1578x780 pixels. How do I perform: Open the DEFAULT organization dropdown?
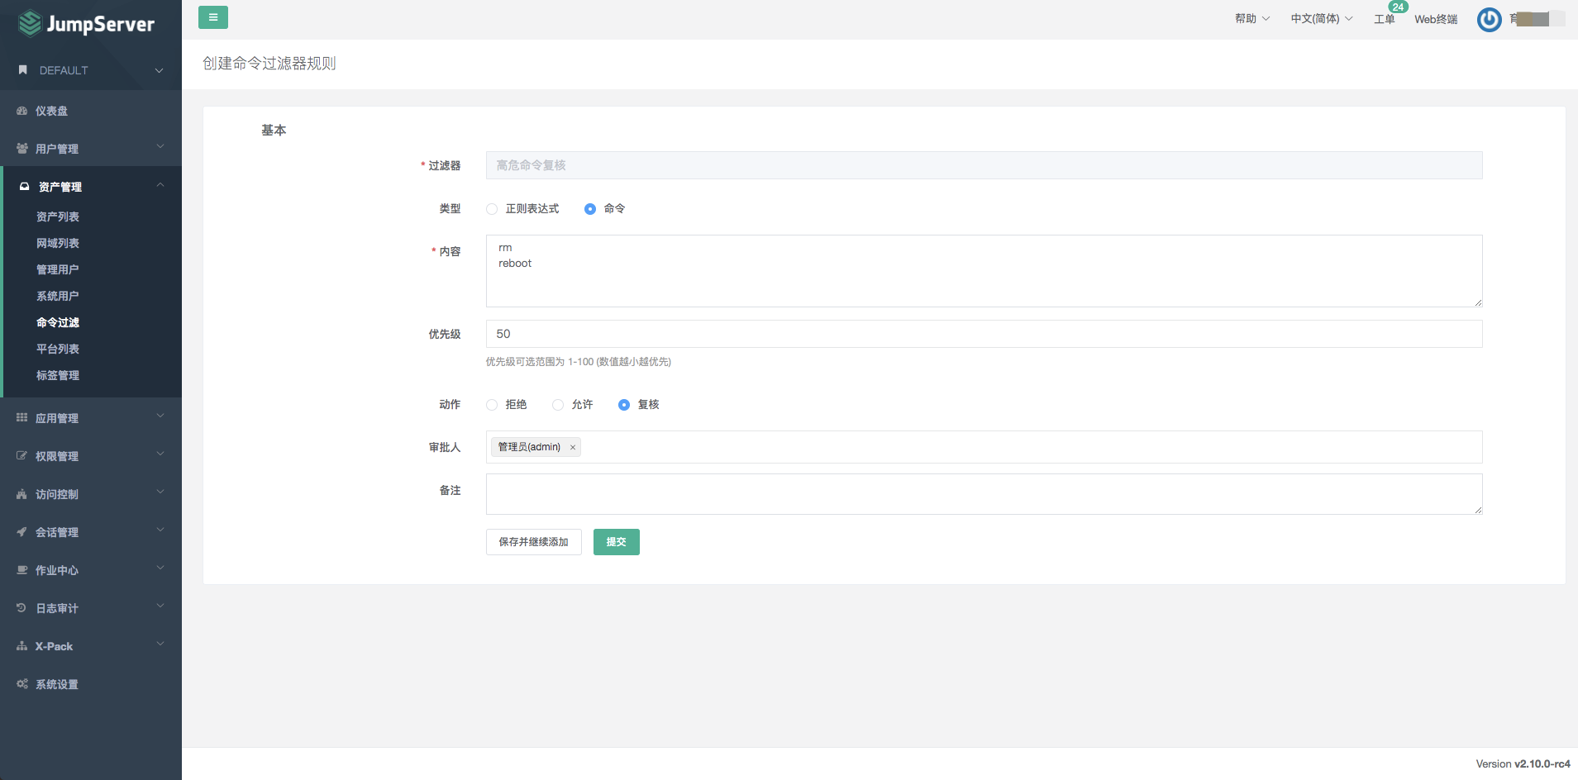91,70
